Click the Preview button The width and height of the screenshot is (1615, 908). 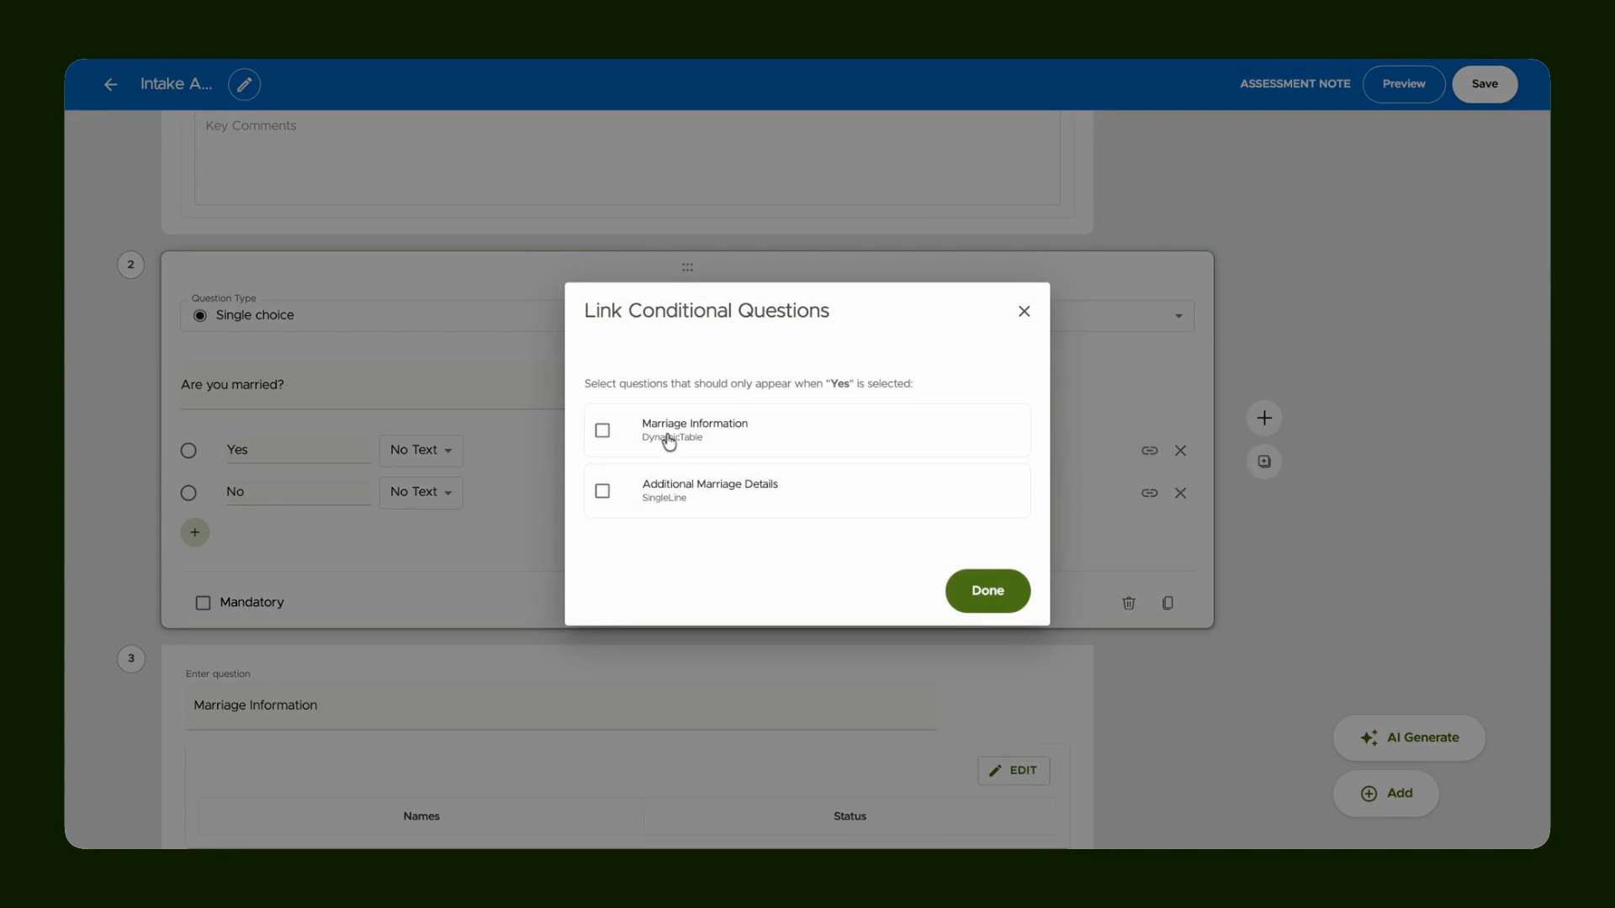(1404, 84)
